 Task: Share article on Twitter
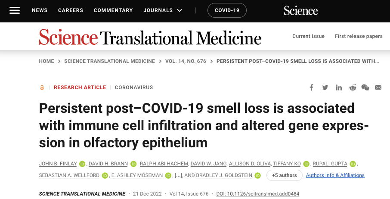[325, 87]
